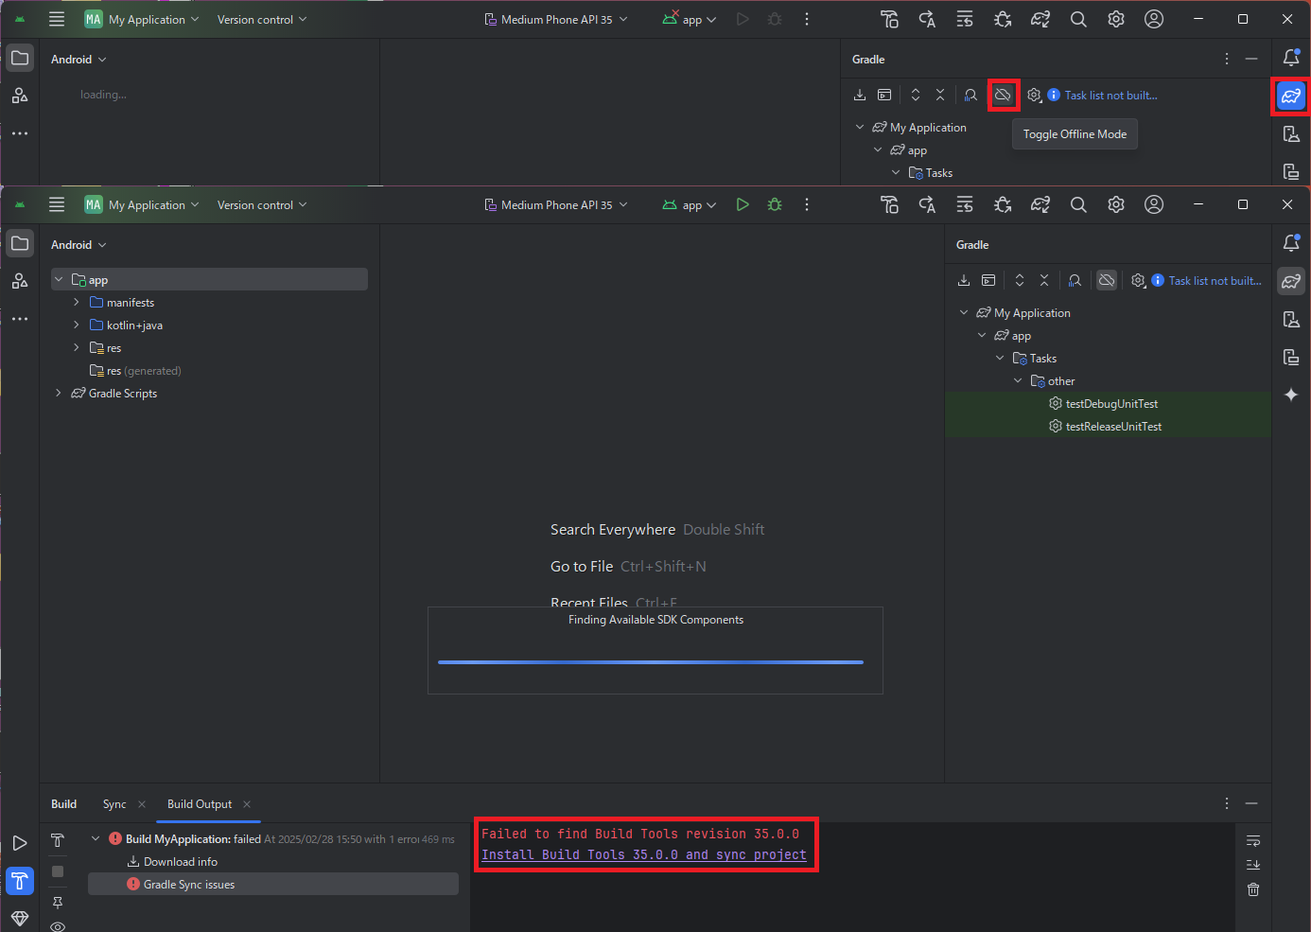Image resolution: width=1311 pixels, height=932 pixels.
Task: Expand the manifests folder
Action: coord(77,303)
